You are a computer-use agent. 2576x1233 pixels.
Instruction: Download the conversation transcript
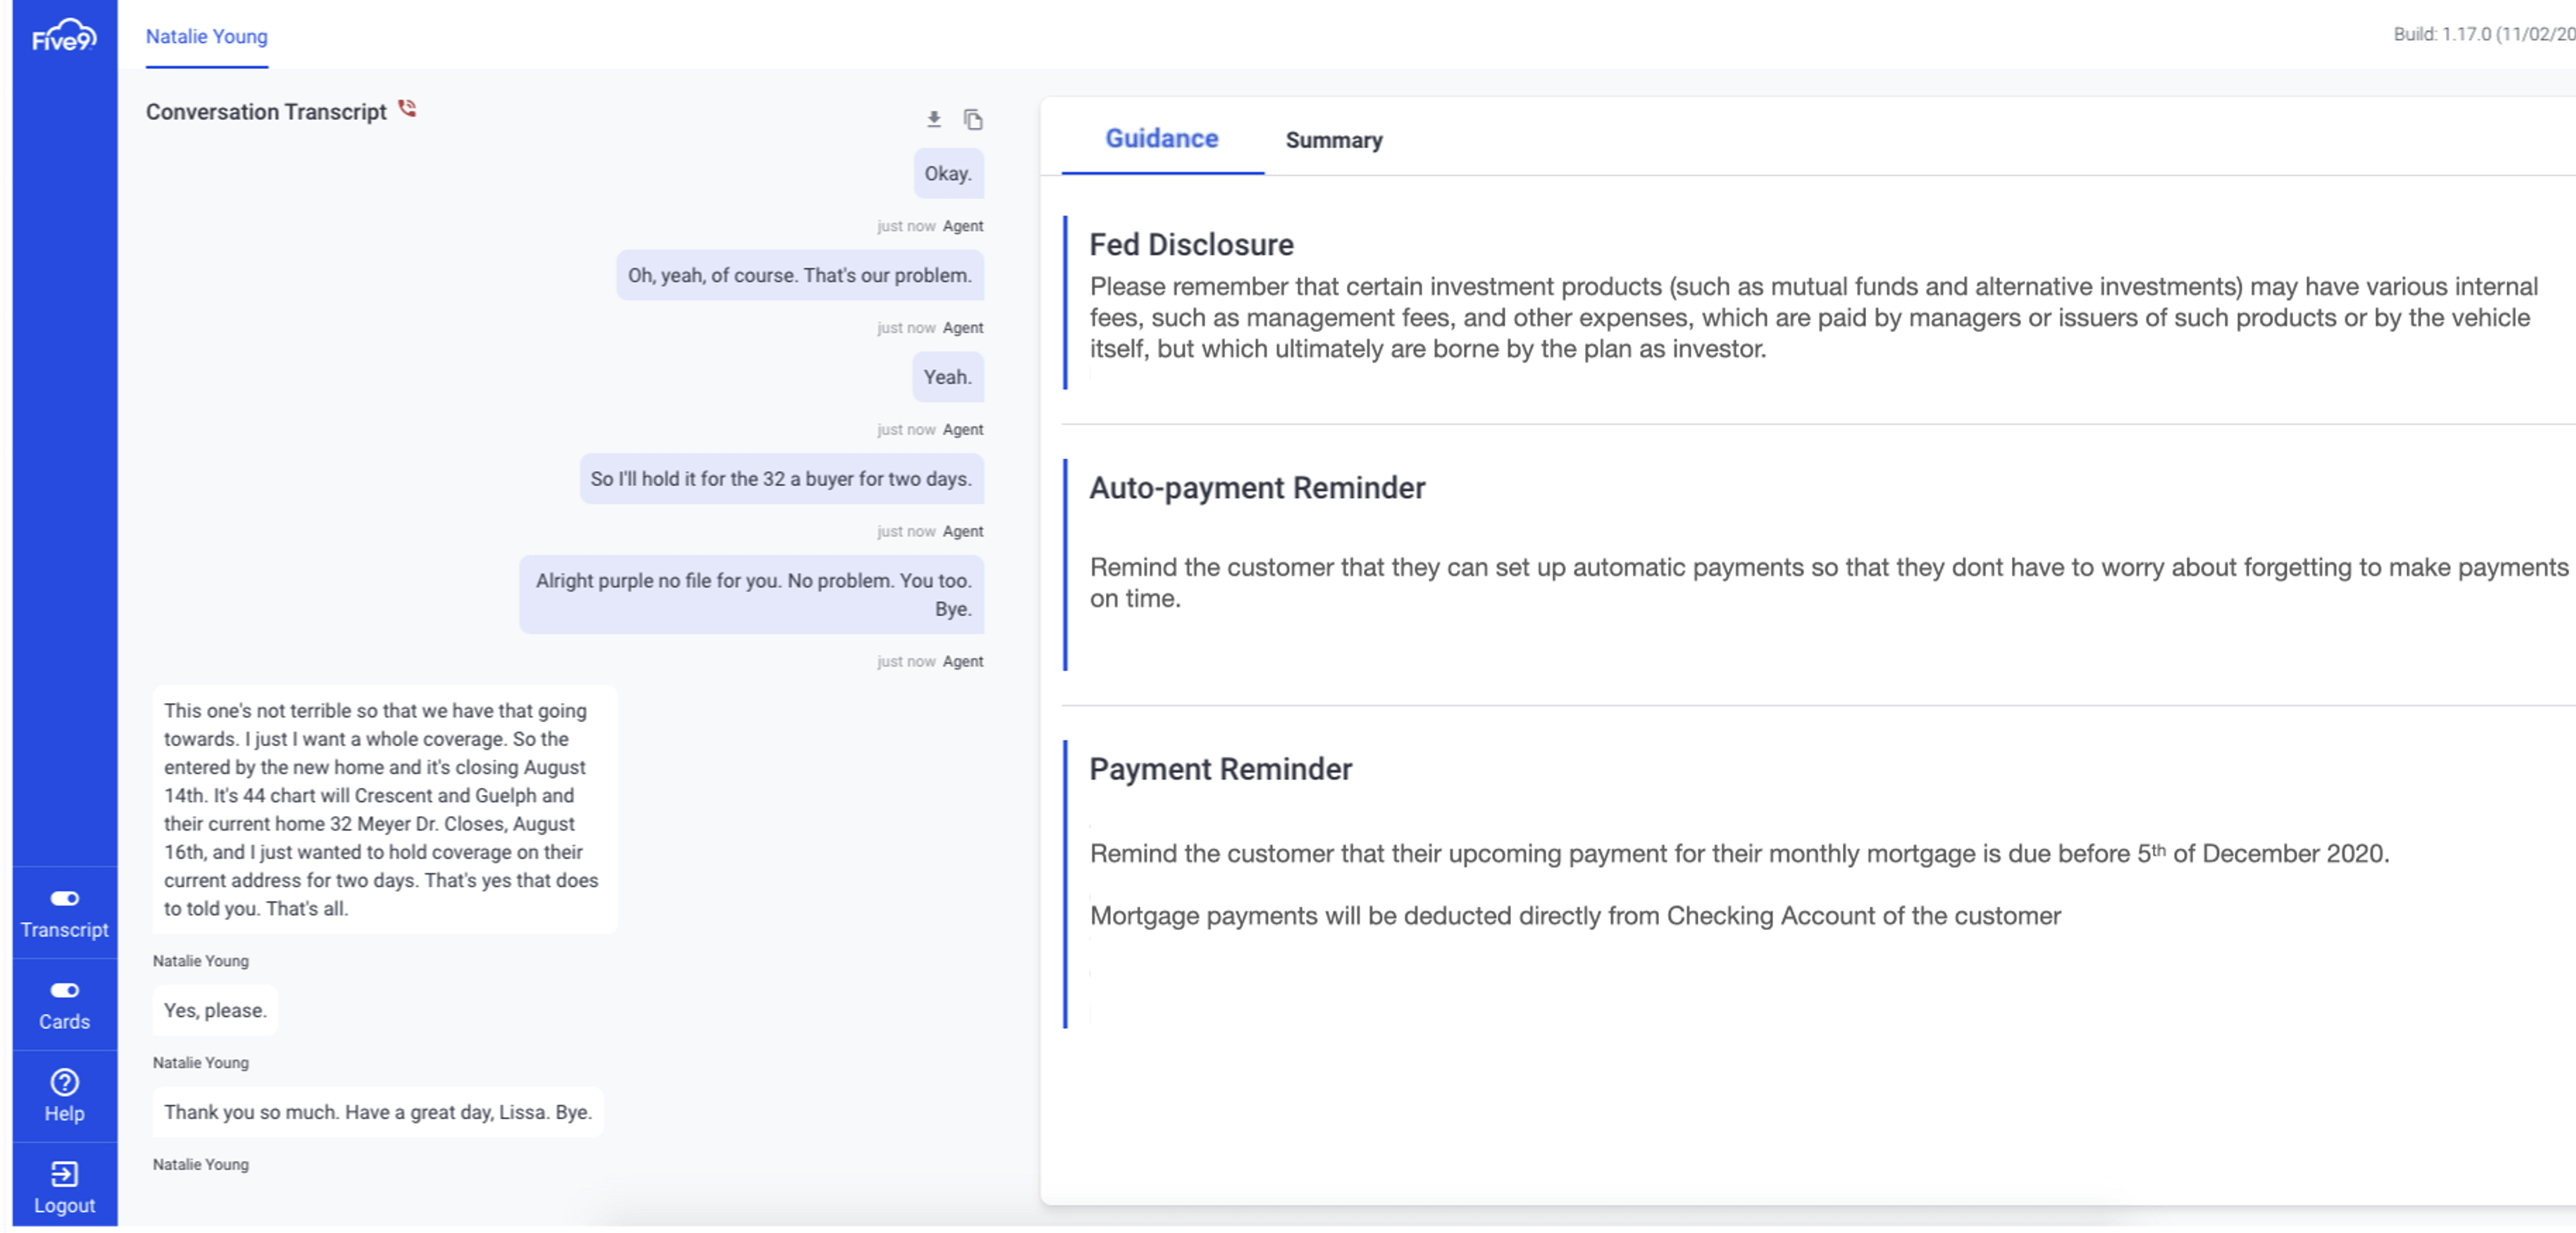[933, 119]
